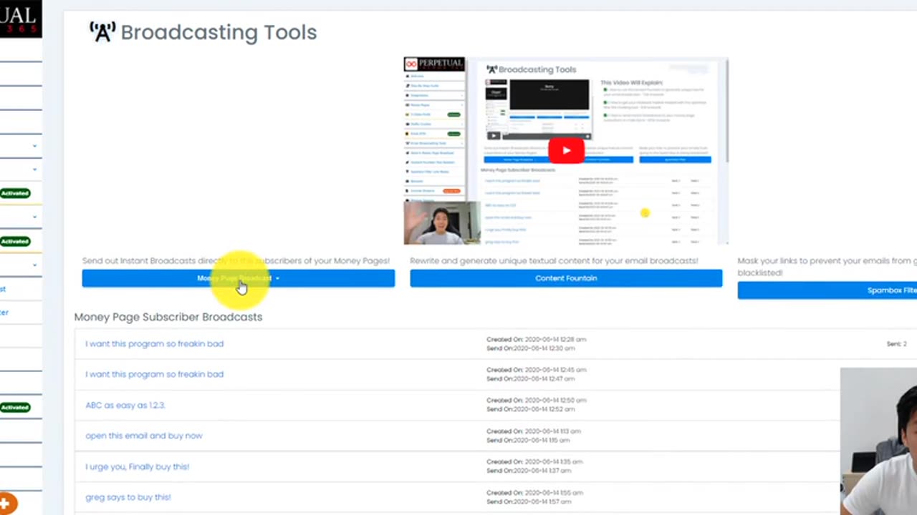Click the 'Rewrite and generate unique textual content' text
The image size is (917, 515).
pyautogui.click(x=554, y=261)
